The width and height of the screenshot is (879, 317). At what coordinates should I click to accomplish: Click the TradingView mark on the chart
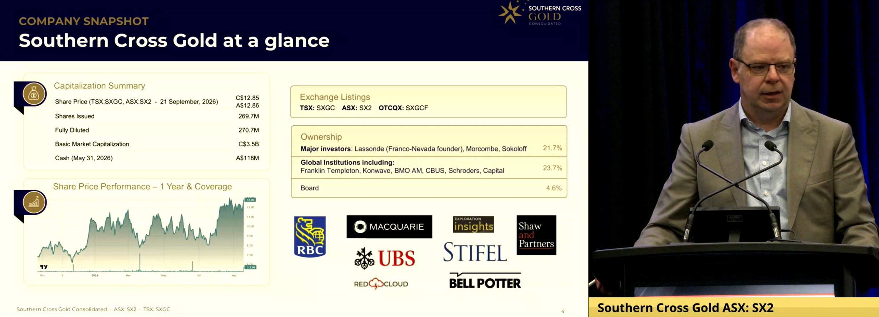(x=44, y=267)
